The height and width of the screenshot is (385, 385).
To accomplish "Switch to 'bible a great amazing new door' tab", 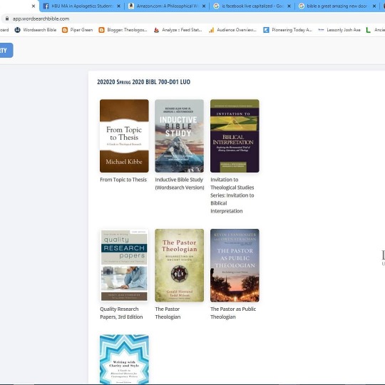I will pos(338,6).
